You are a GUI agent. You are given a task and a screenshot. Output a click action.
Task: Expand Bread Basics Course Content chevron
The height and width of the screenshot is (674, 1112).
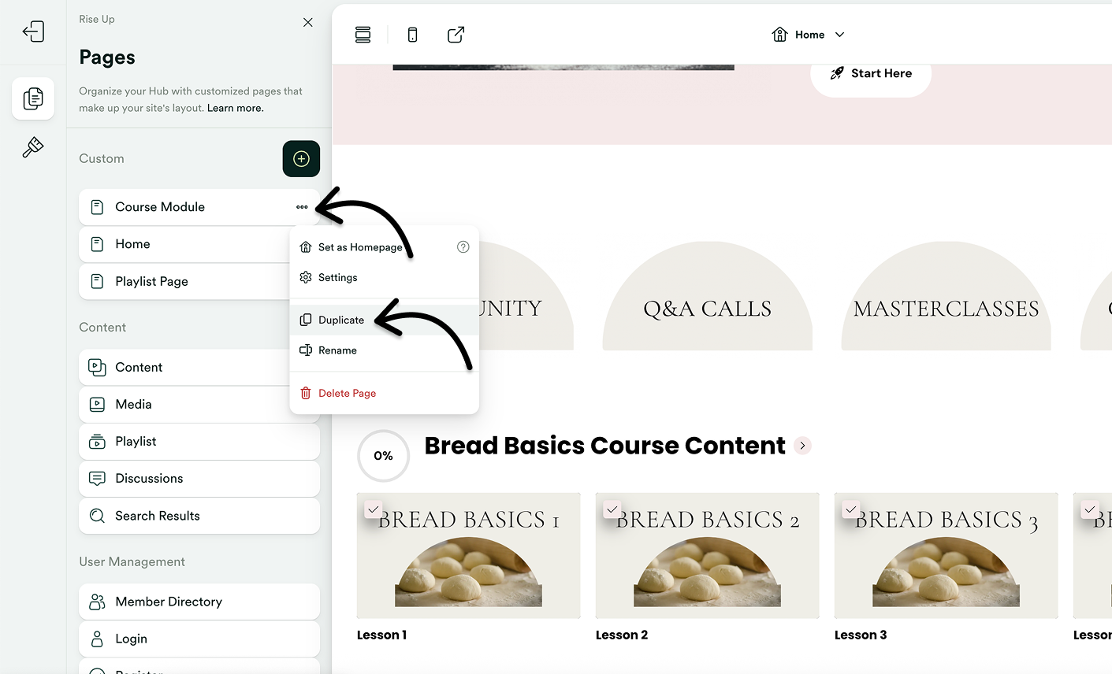pos(802,446)
